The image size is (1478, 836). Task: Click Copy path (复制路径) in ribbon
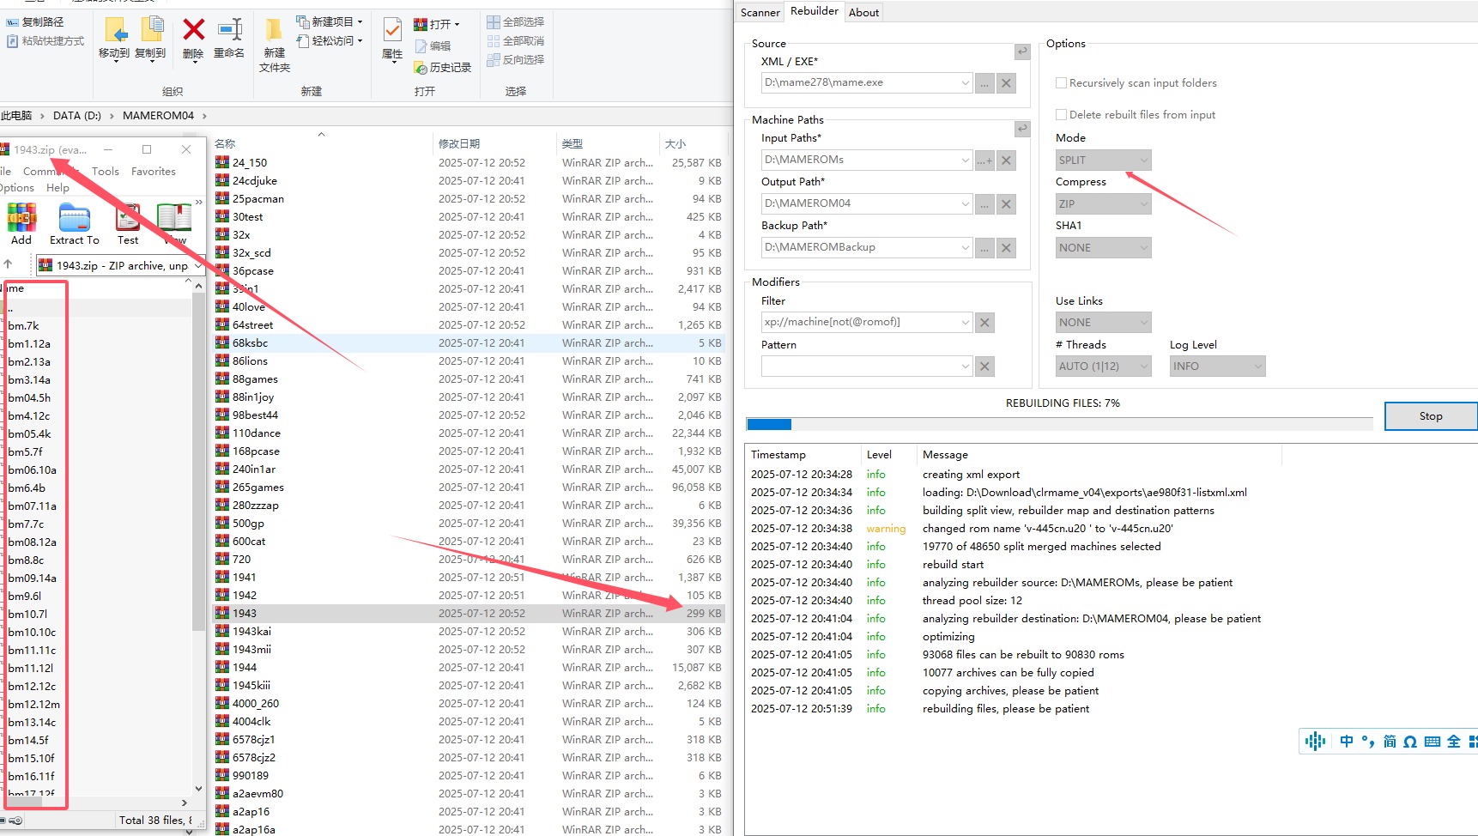click(x=35, y=21)
